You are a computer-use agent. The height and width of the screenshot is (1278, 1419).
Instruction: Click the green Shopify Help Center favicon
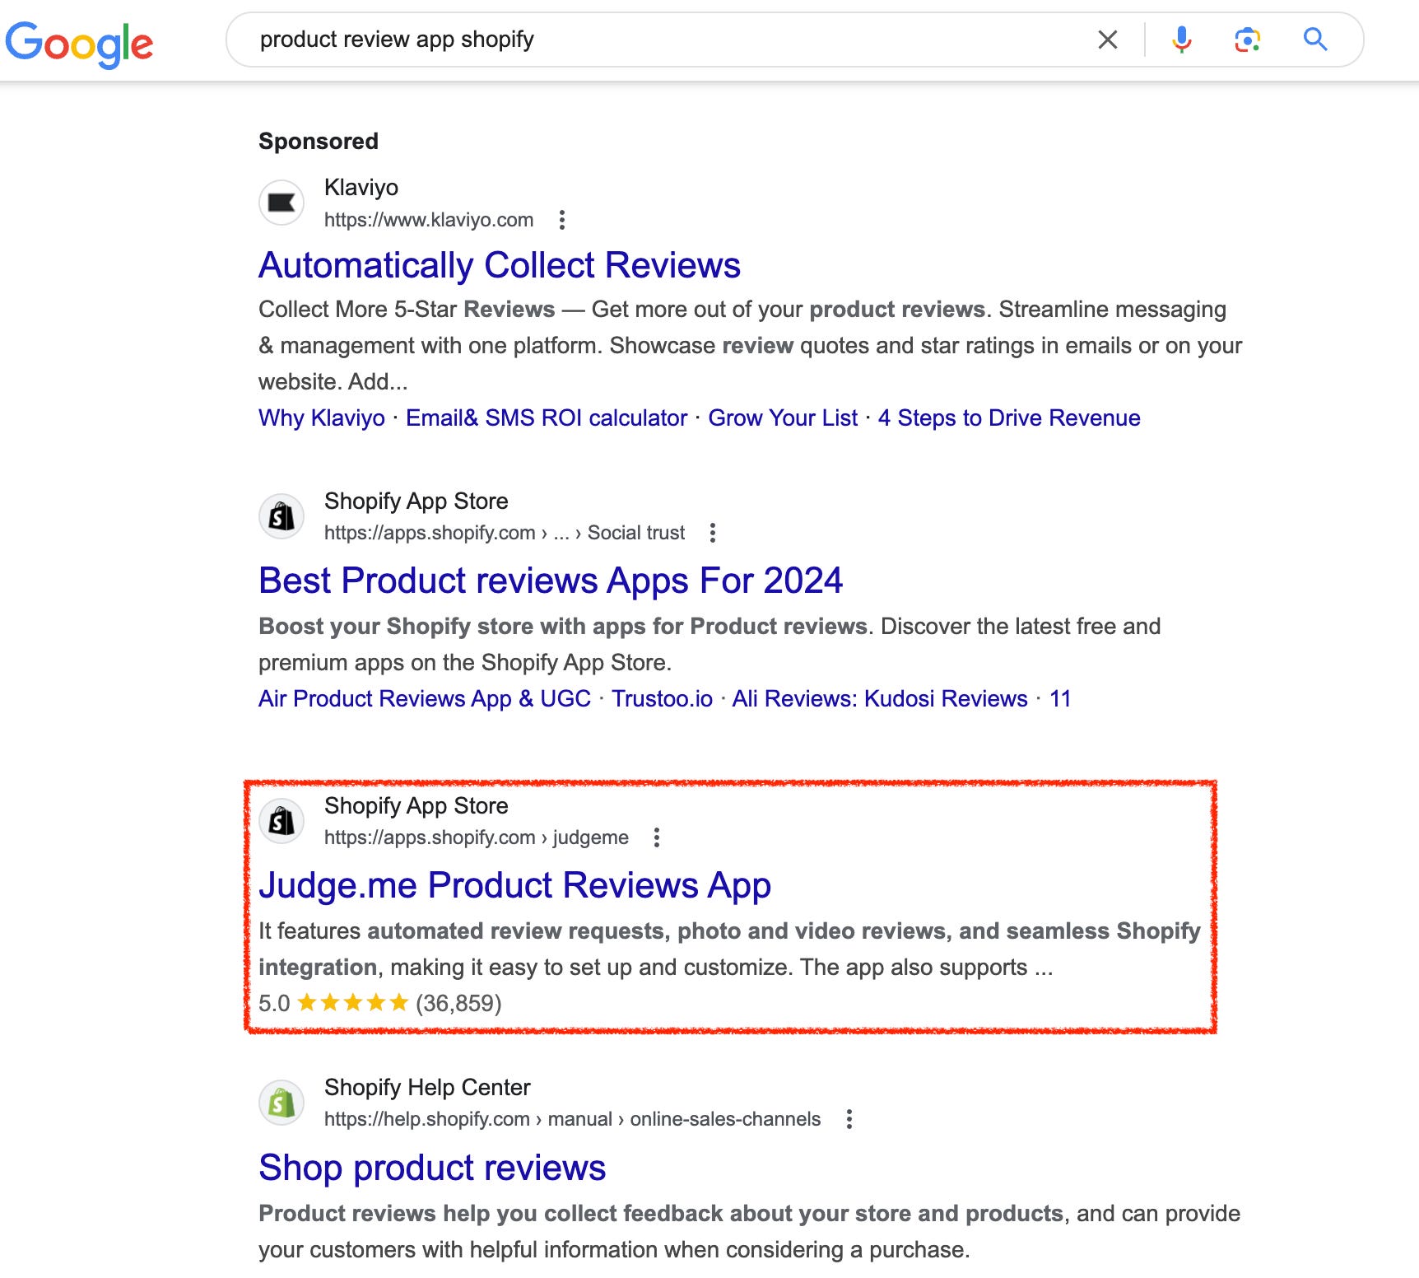click(281, 1103)
